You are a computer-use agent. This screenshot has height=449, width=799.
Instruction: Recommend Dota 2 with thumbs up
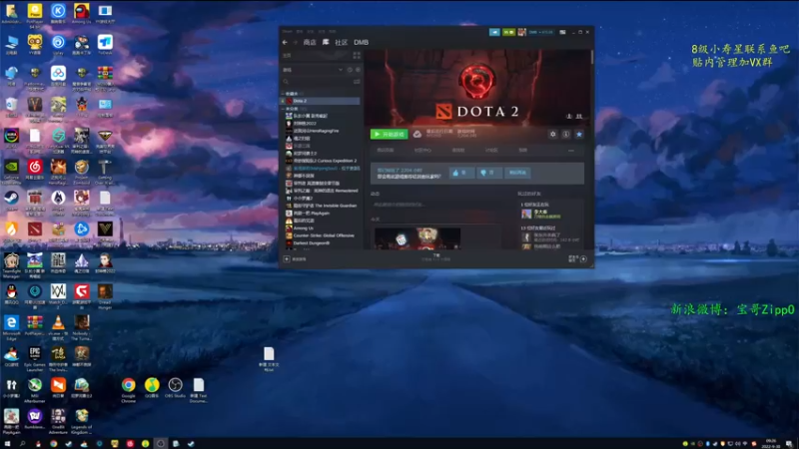460,173
